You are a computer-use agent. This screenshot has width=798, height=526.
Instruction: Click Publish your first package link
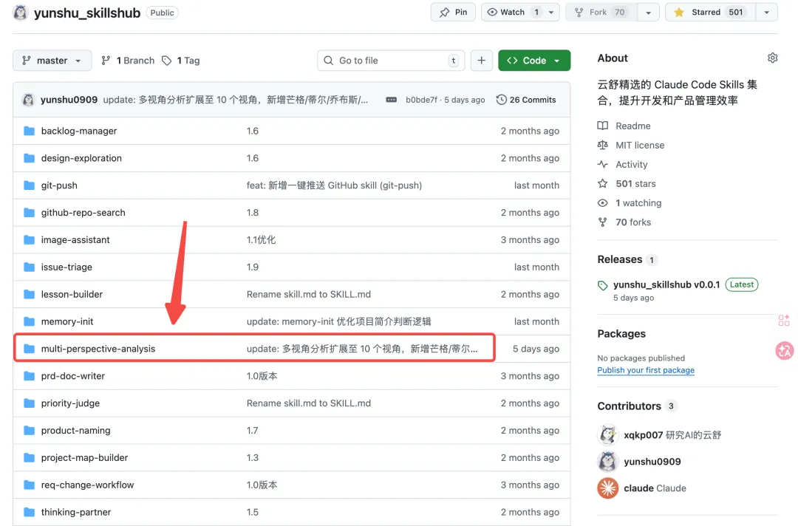click(645, 370)
